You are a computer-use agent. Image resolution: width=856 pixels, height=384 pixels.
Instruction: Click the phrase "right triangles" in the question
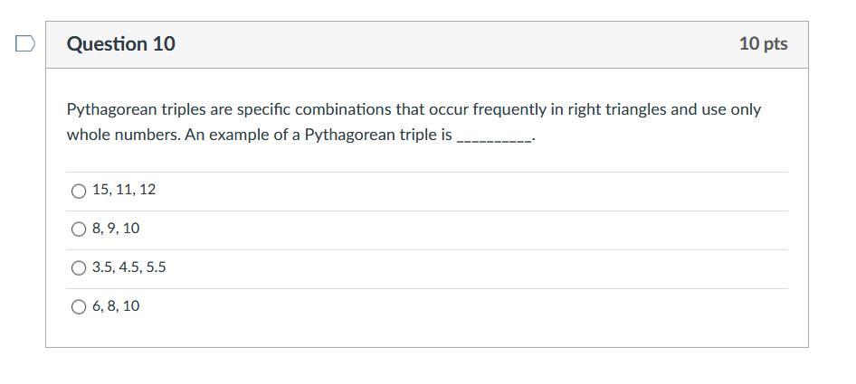click(x=617, y=109)
